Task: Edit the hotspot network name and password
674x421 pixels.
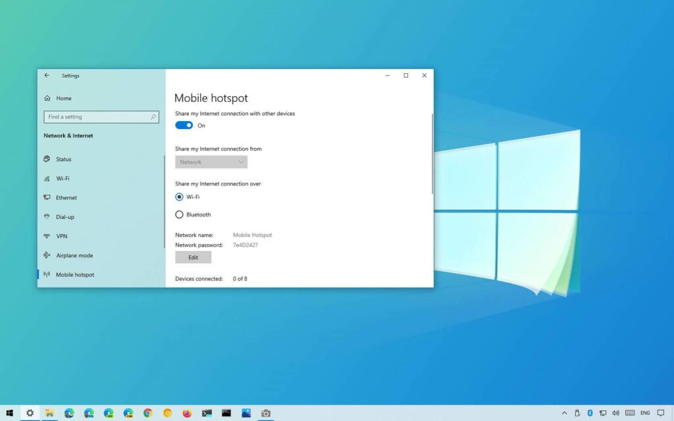Action: click(x=193, y=257)
